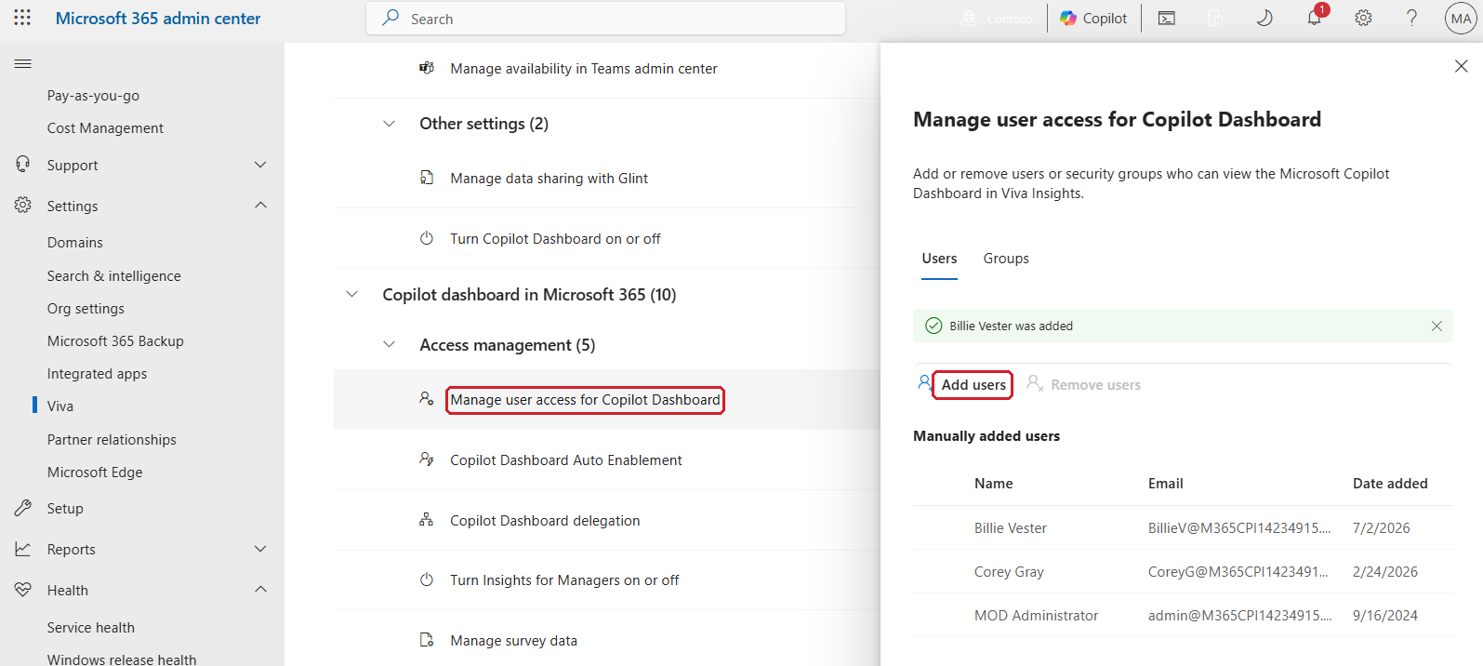Switch to the Groups tab
Viewport: 1483px width, 666px height.
click(1006, 259)
